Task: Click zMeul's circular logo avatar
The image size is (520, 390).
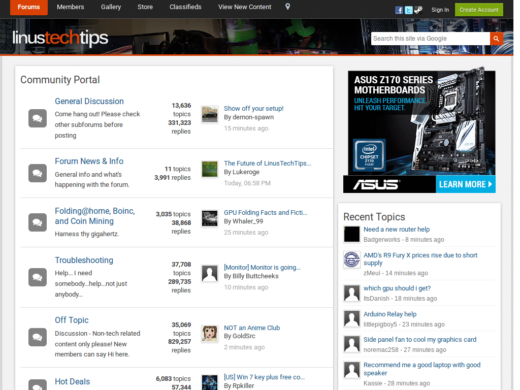Action: point(351,259)
